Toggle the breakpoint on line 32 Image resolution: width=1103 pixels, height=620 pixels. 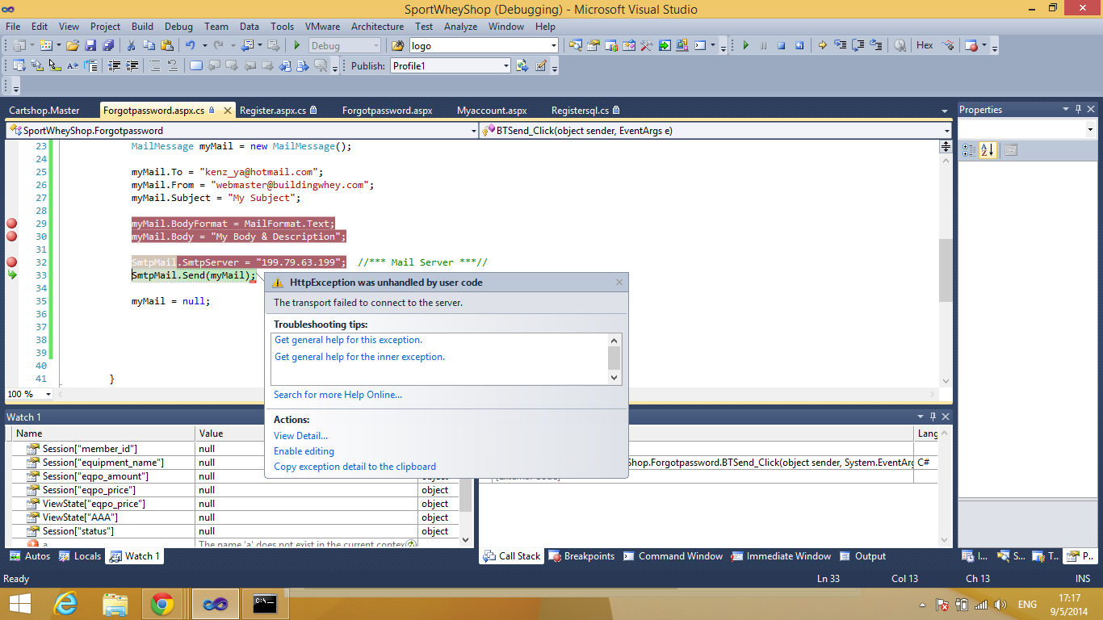tap(11, 262)
